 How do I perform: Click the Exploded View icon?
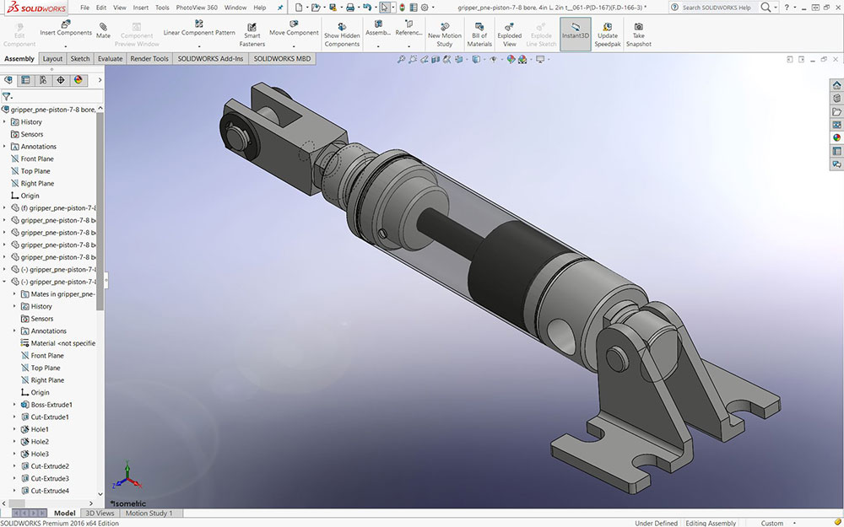[509, 27]
